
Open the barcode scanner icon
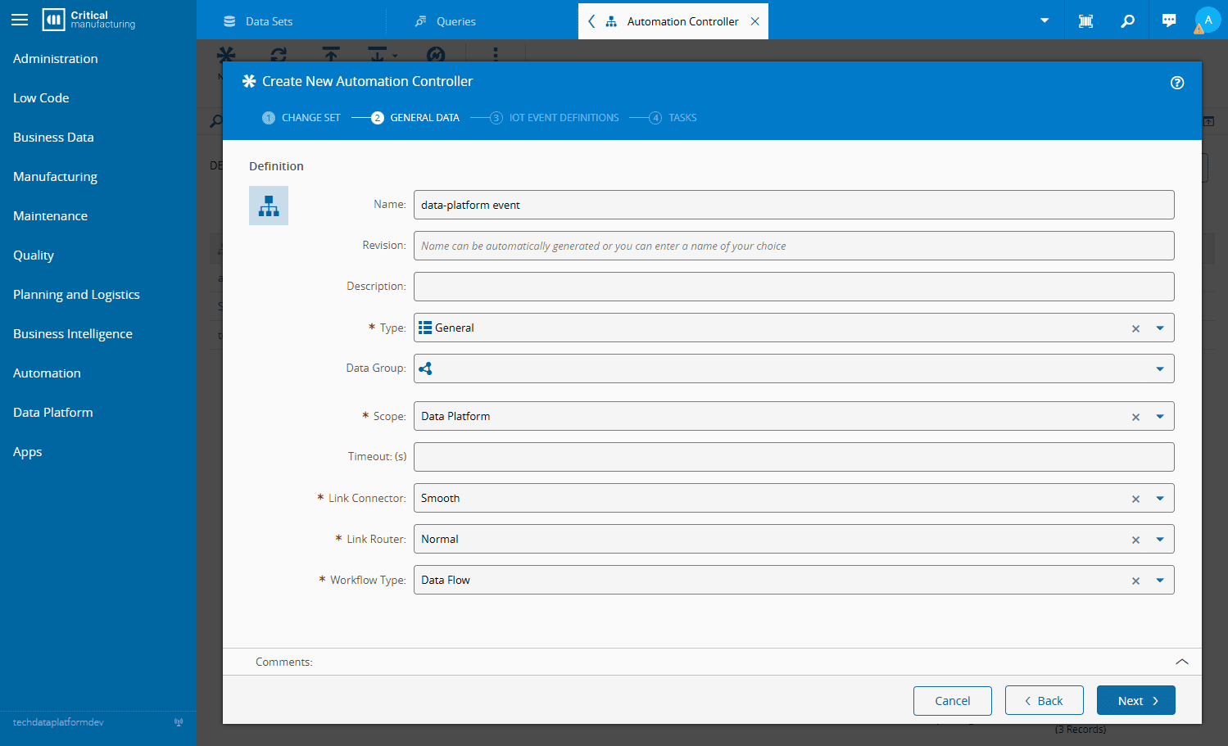coord(1085,21)
